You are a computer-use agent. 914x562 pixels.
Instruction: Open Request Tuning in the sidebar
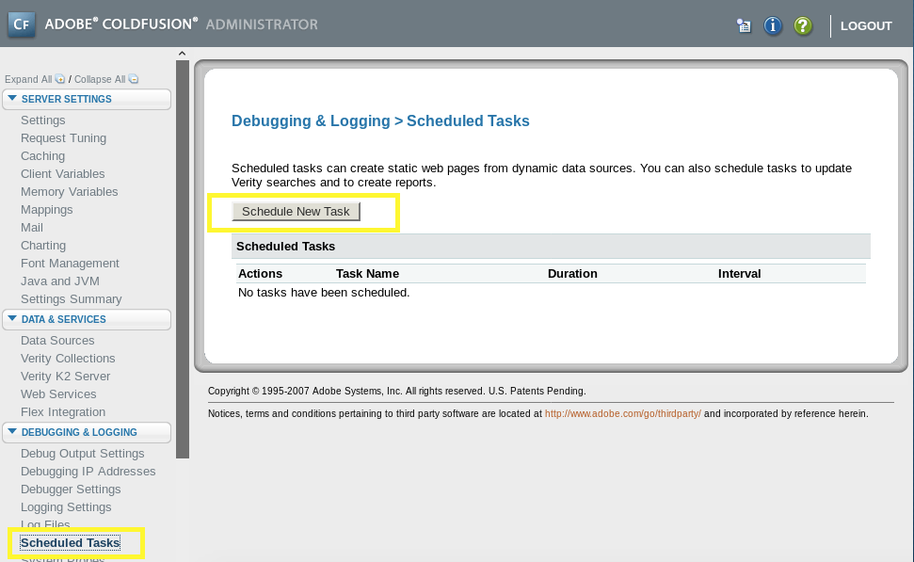(63, 138)
